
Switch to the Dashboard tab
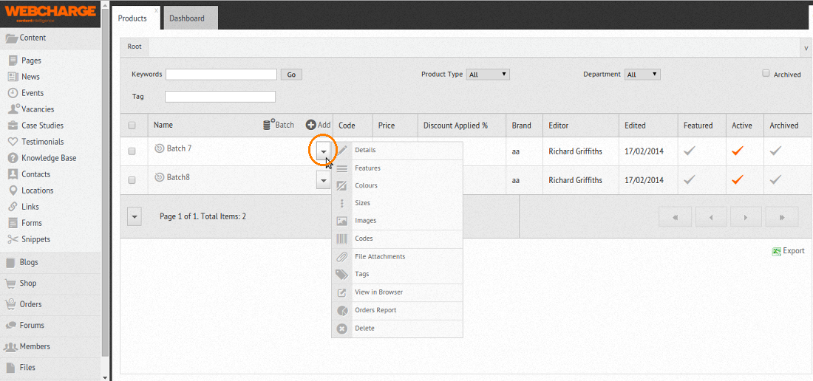coord(186,18)
